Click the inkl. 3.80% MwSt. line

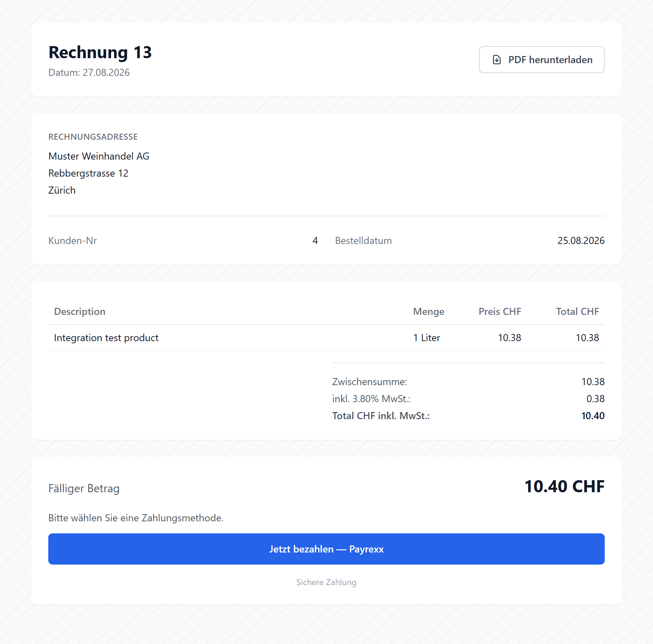[468, 399]
